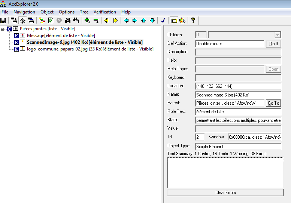Select the logo_commune_papara_02.jpg (33 Ko) row
Viewport: 291px width, 203px height.
[90, 49]
